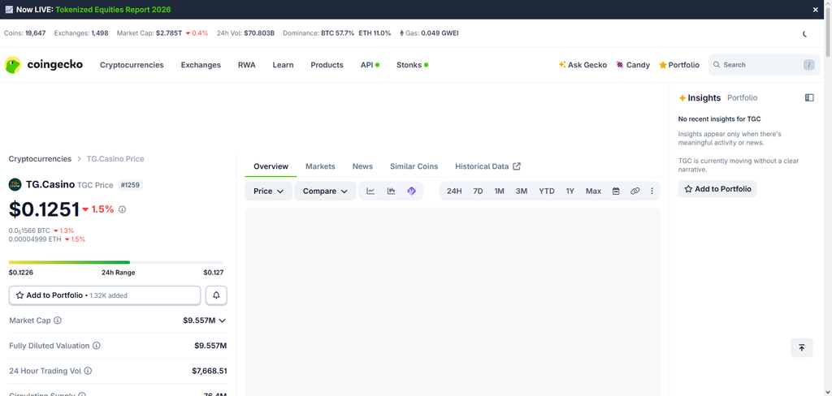Viewport: 832px width, 396px height.
Task: Click the TG.Casino coin logo
Action: [15, 184]
